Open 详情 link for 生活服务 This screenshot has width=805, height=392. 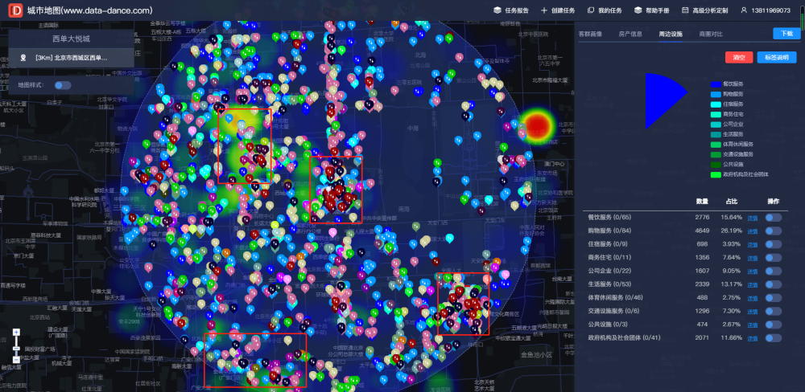(752, 284)
